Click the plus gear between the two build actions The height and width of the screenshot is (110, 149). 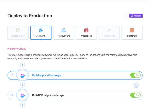[22, 85]
